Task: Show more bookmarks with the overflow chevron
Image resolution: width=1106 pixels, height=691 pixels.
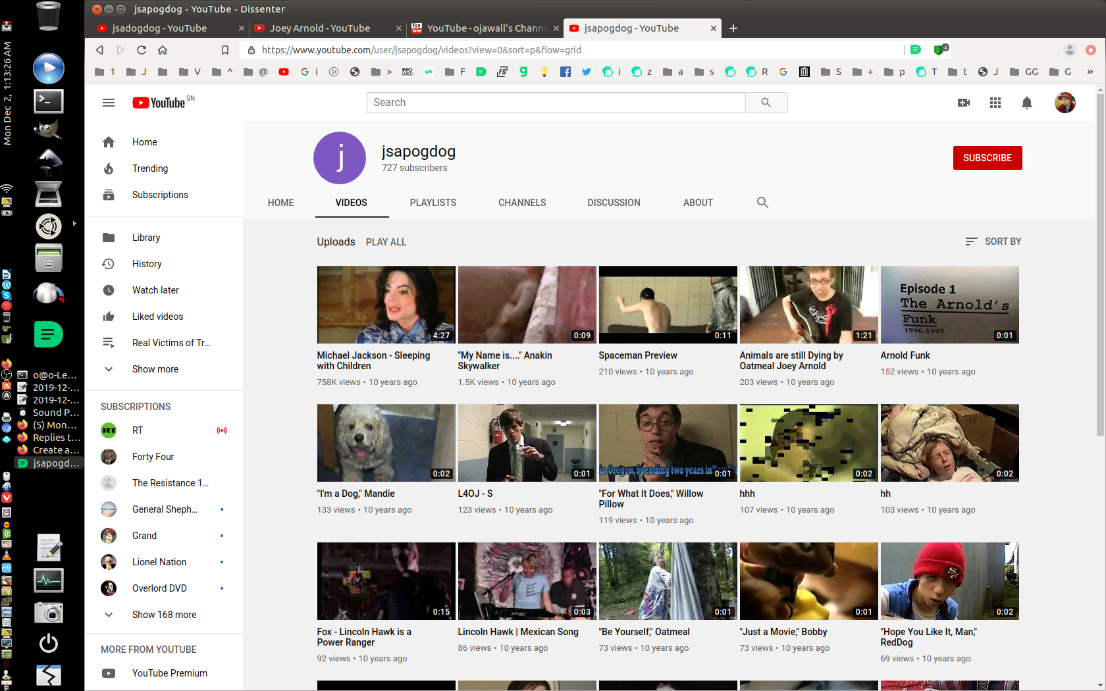Action: click(x=1090, y=72)
